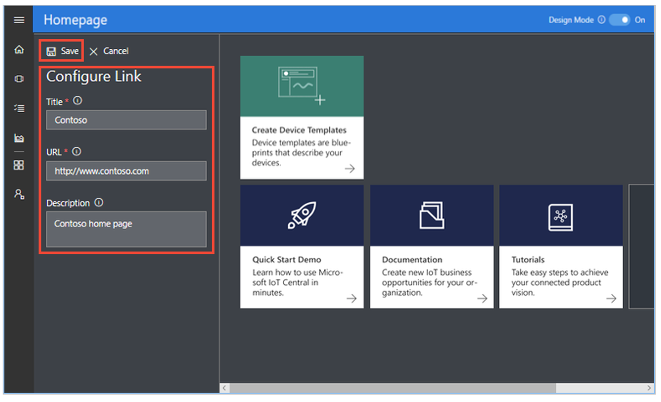Viewport: 661px width, 402px height.
Task: Open the Documentation tile
Action: [x=432, y=246]
